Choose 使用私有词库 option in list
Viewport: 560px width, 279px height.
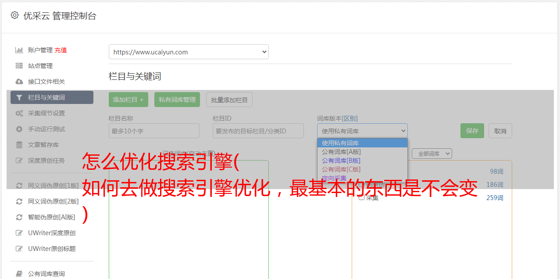coord(362,143)
